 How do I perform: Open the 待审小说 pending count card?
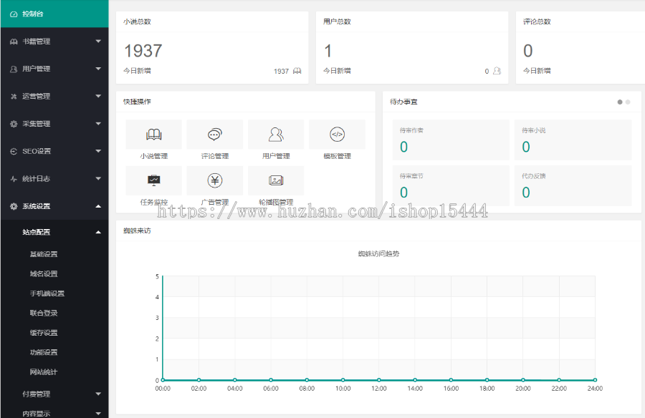click(x=573, y=140)
